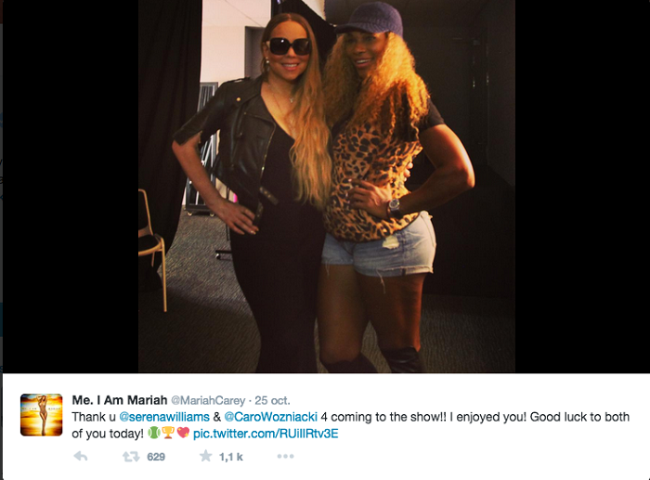This screenshot has width=650, height=480.
Task: Click the @MariahCarey handle
Action: point(208,400)
